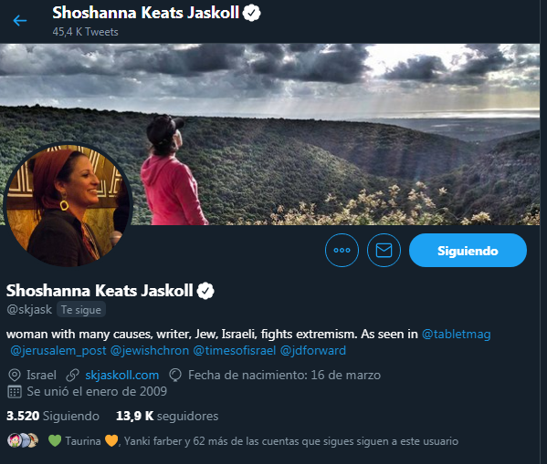Click the birthday balloon icon
The image size is (547, 464).
[175, 376]
